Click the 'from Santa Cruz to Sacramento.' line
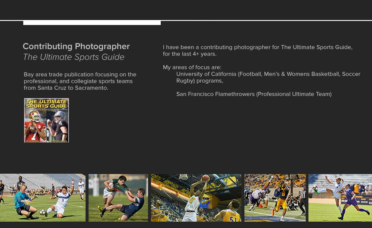The height and width of the screenshot is (228, 372). [66, 88]
